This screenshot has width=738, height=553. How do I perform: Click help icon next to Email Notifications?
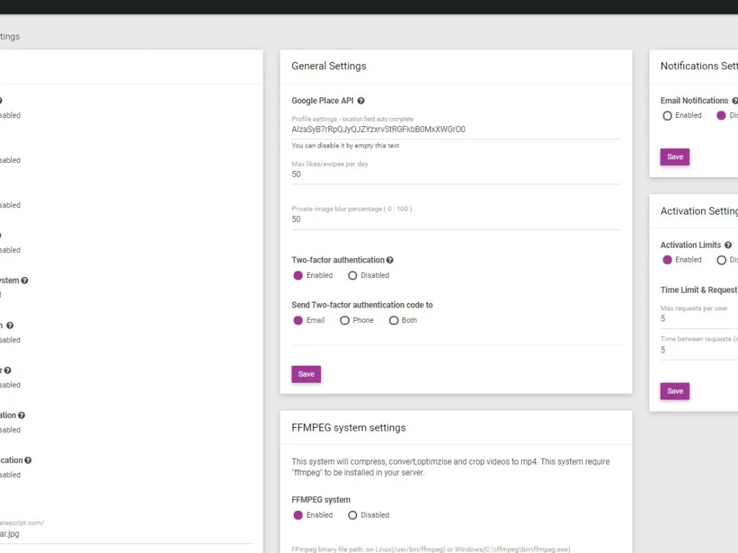click(735, 100)
